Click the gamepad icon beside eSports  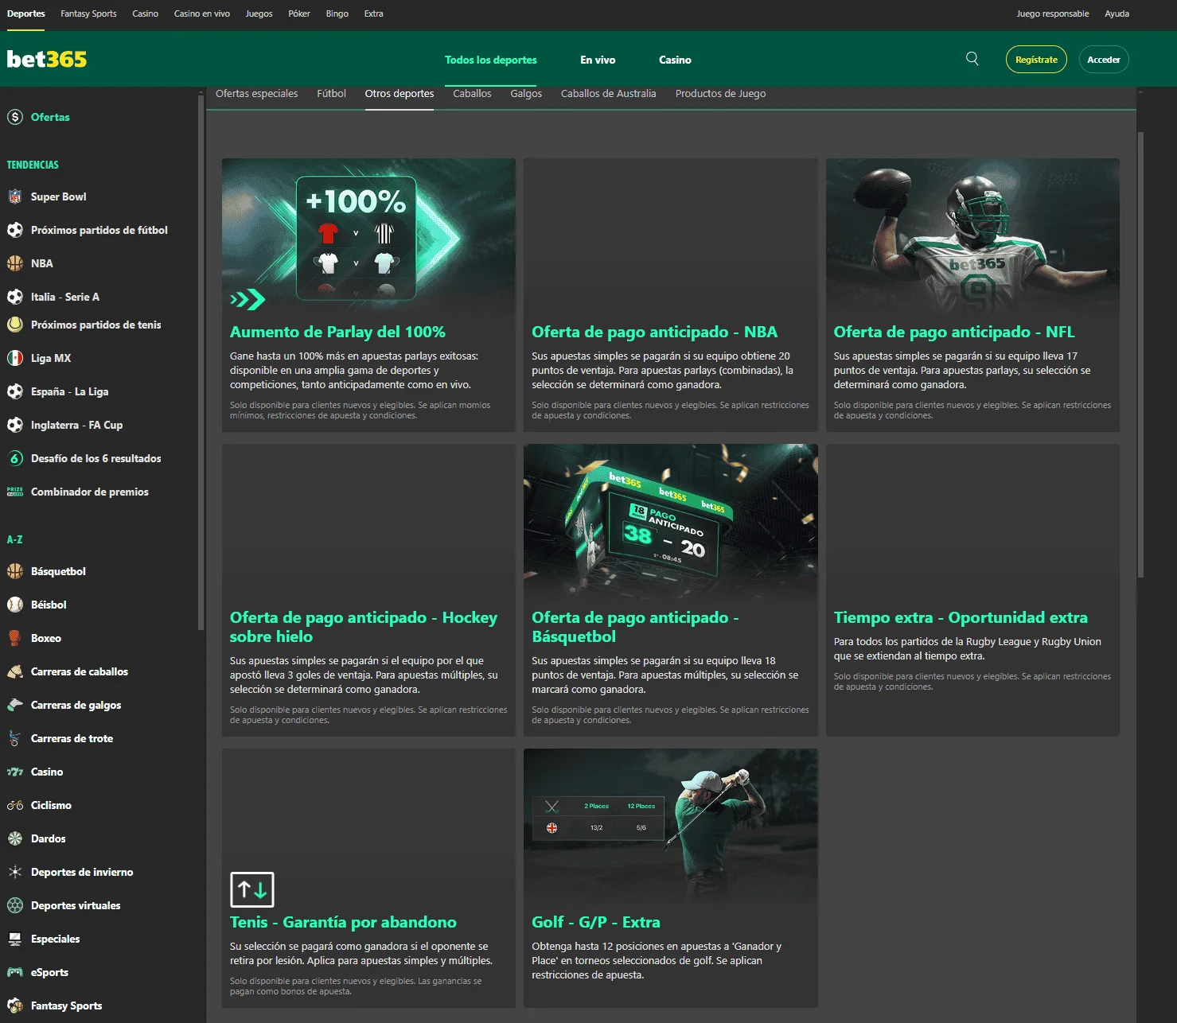coord(15,972)
